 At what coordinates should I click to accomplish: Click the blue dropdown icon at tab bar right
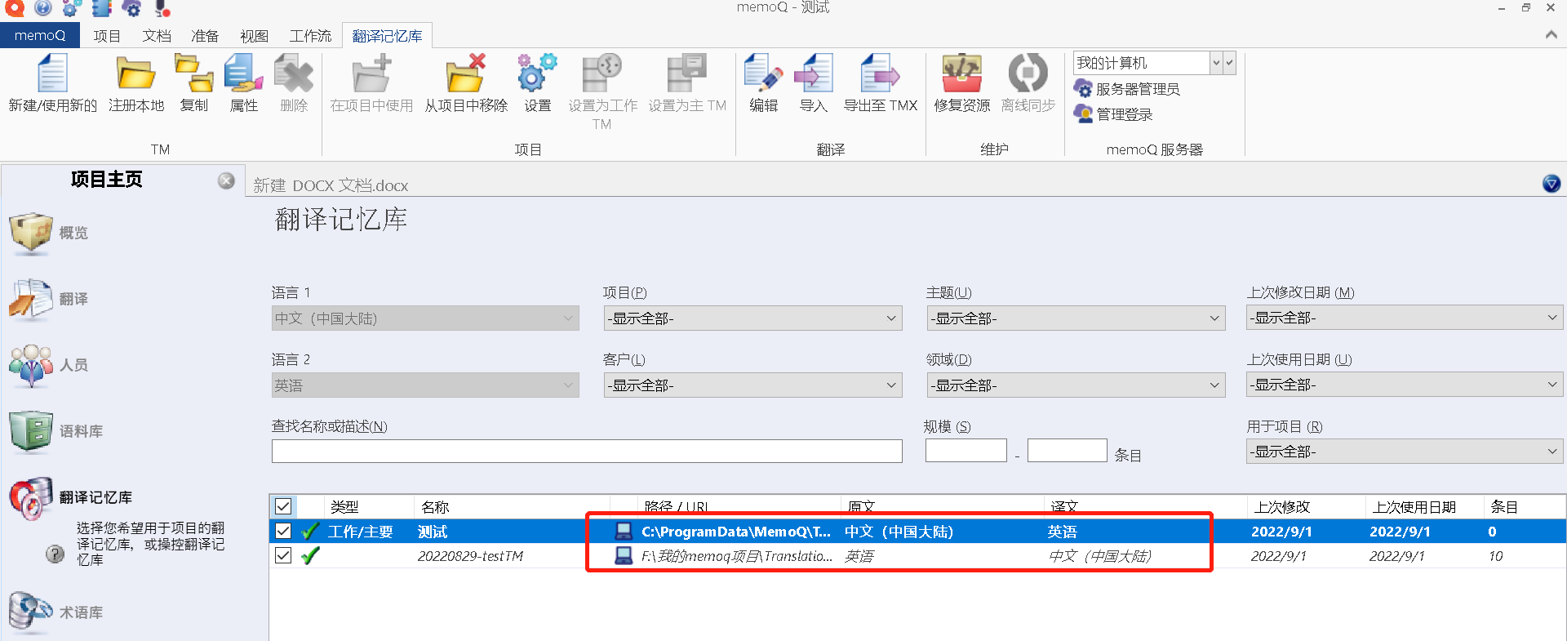[x=1551, y=184]
